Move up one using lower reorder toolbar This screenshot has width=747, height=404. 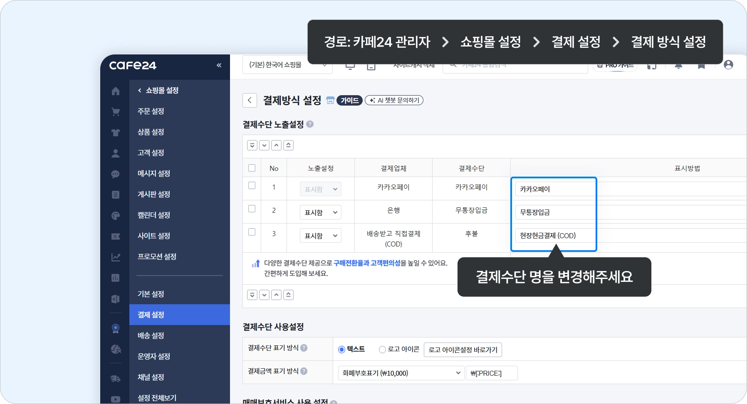pyautogui.click(x=276, y=295)
